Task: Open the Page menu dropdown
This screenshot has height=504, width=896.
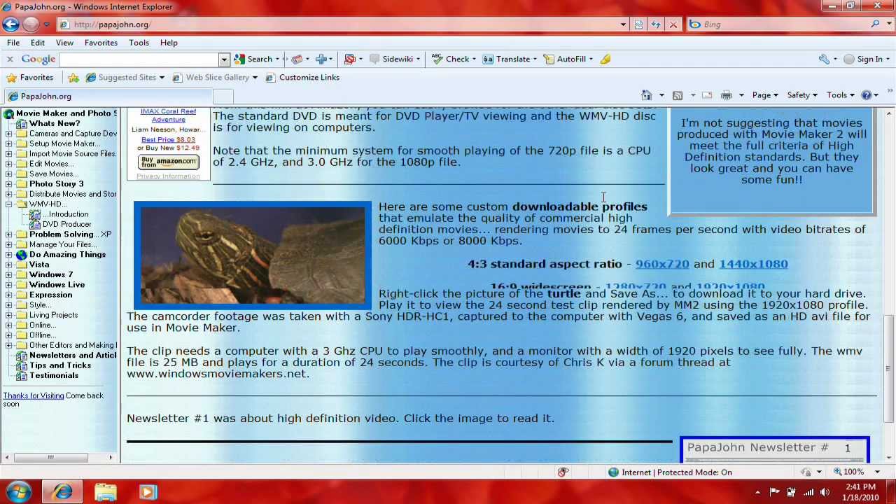Action: (765, 95)
